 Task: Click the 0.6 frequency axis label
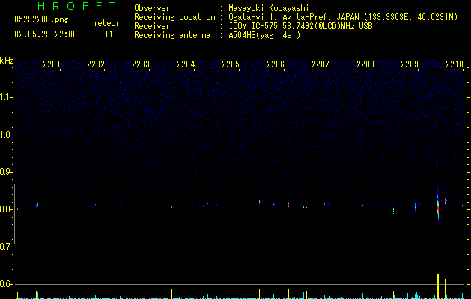[x=5, y=284]
